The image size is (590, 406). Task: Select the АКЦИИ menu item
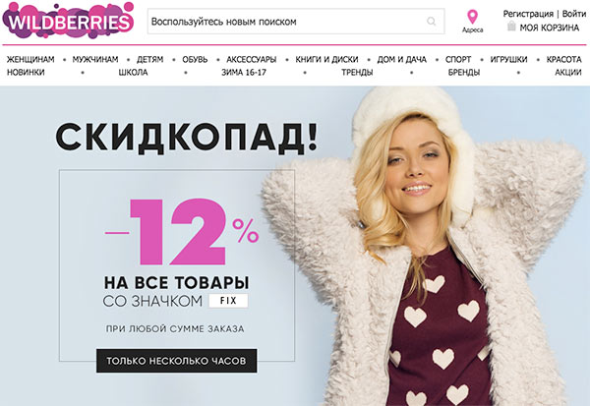coord(568,72)
